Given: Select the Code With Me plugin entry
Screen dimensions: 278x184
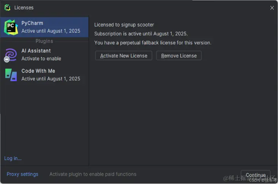Looking at the screenshot, I should point(44,75).
